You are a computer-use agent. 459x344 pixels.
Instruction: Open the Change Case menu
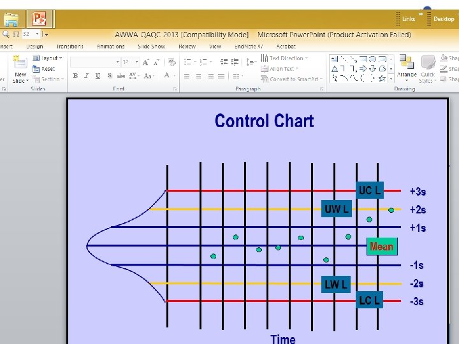tap(149, 76)
